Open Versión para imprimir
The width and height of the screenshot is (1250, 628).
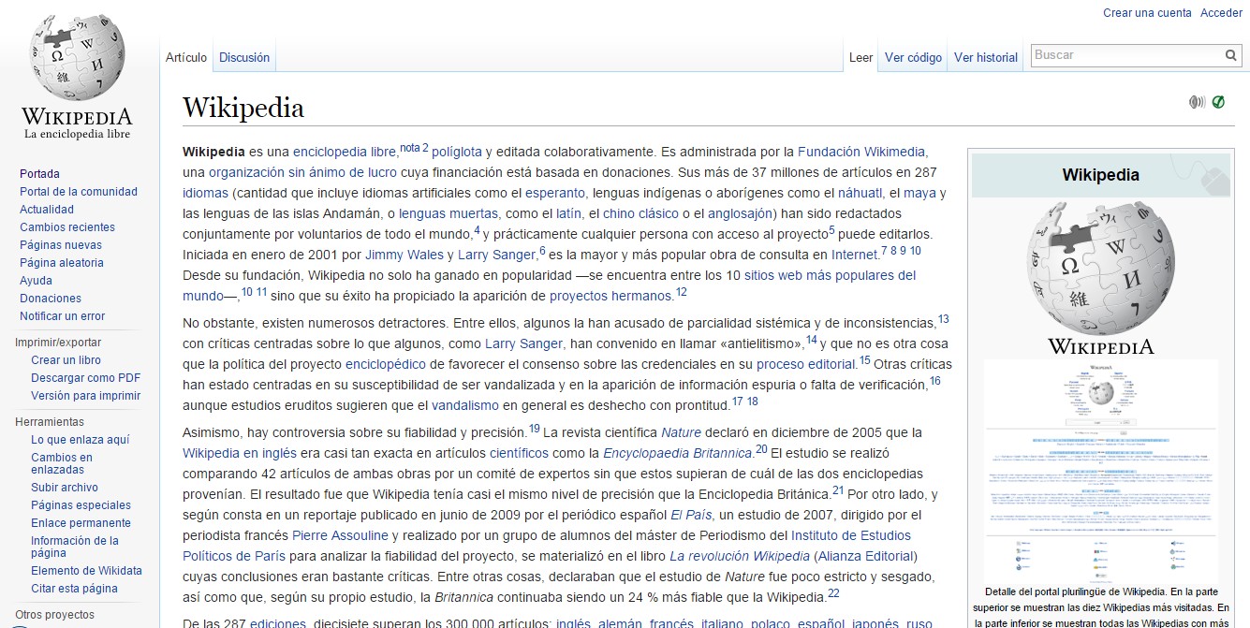[x=86, y=396]
